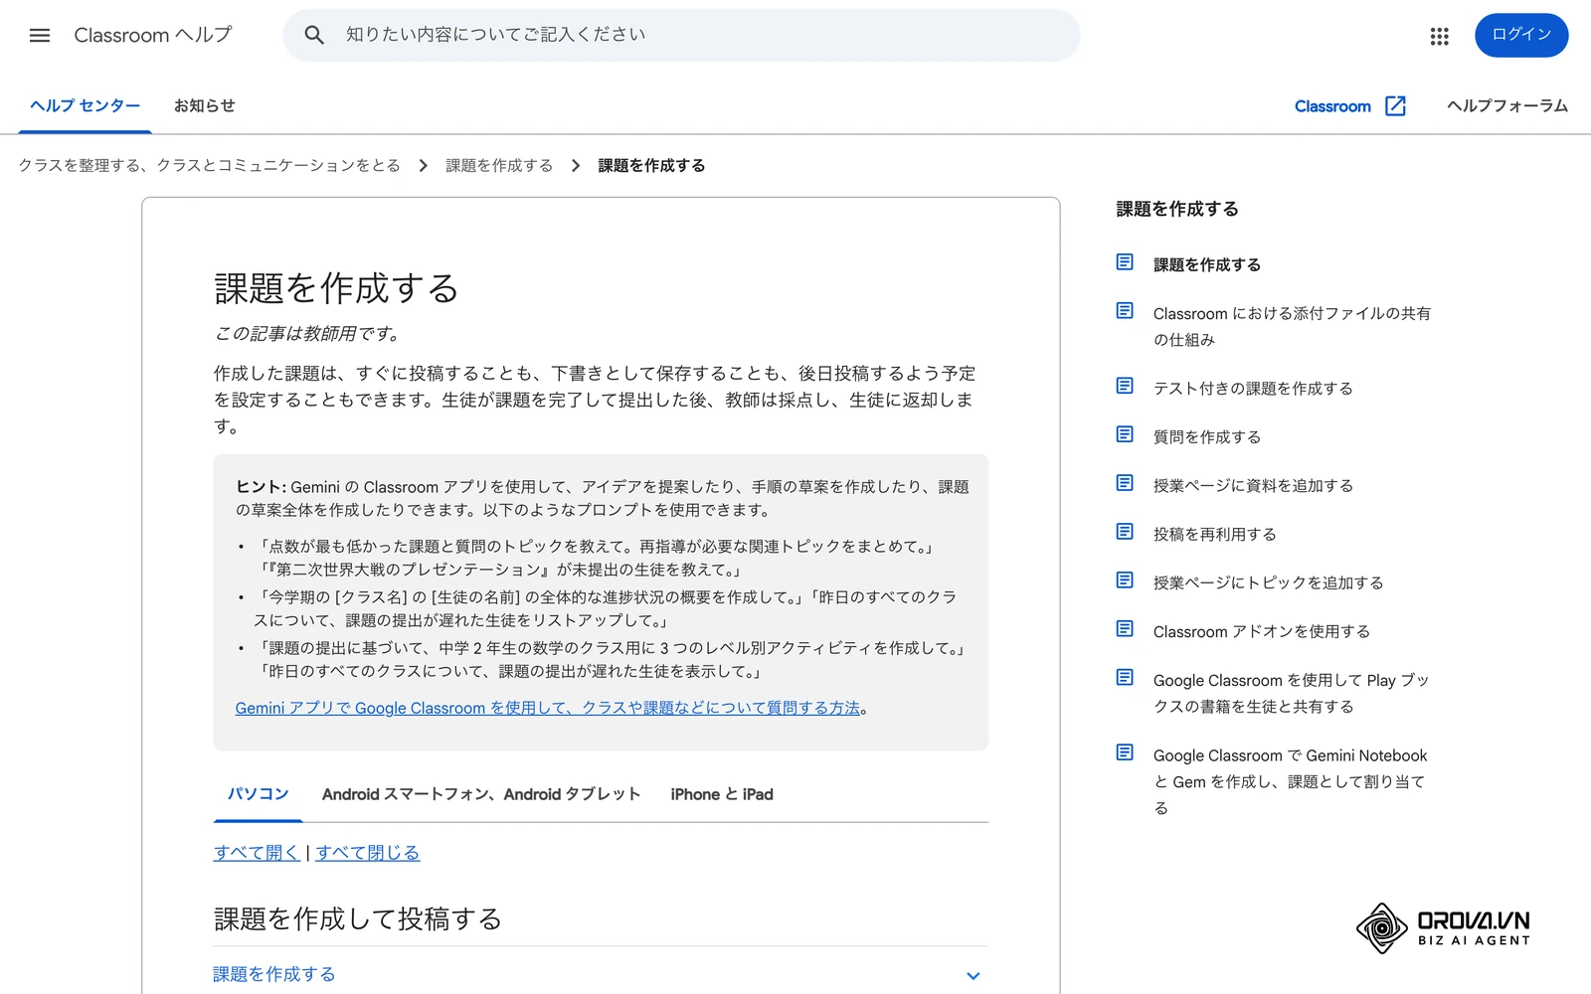The image size is (1591, 994).
Task: Open the hamburger main menu
Action: click(40, 36)
